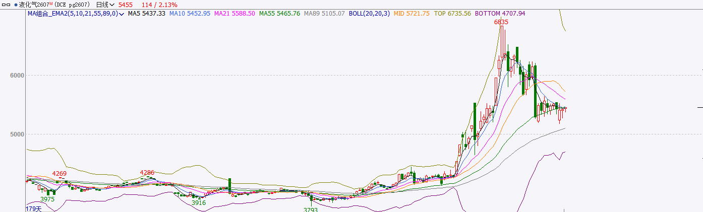Screen dimensions: 703x212
Task: Select the MA21 5588.50 legend
Action: click(x=235, y=14)
